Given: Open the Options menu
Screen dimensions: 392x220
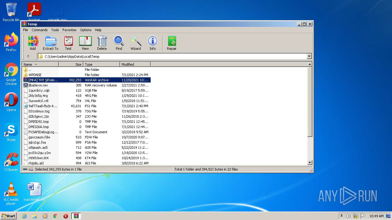Looking at the screenshot, I should click(x=86, y=30).
